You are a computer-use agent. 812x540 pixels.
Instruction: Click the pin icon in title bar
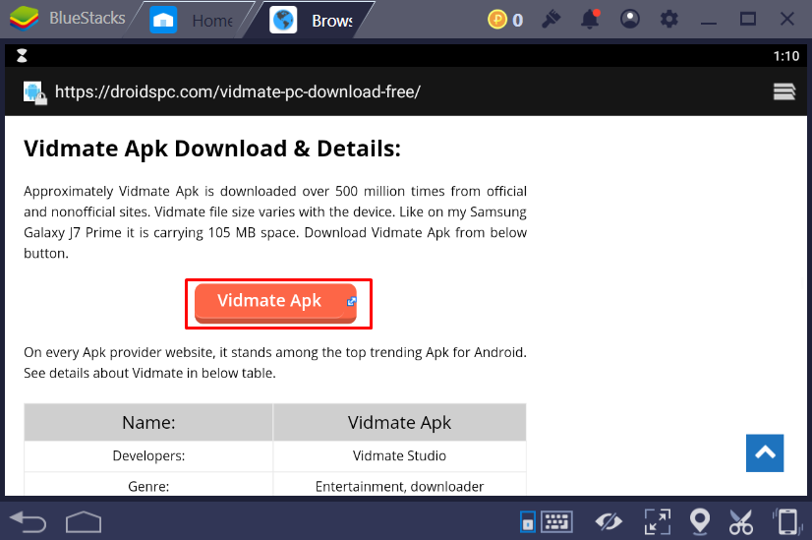[551, 20]
